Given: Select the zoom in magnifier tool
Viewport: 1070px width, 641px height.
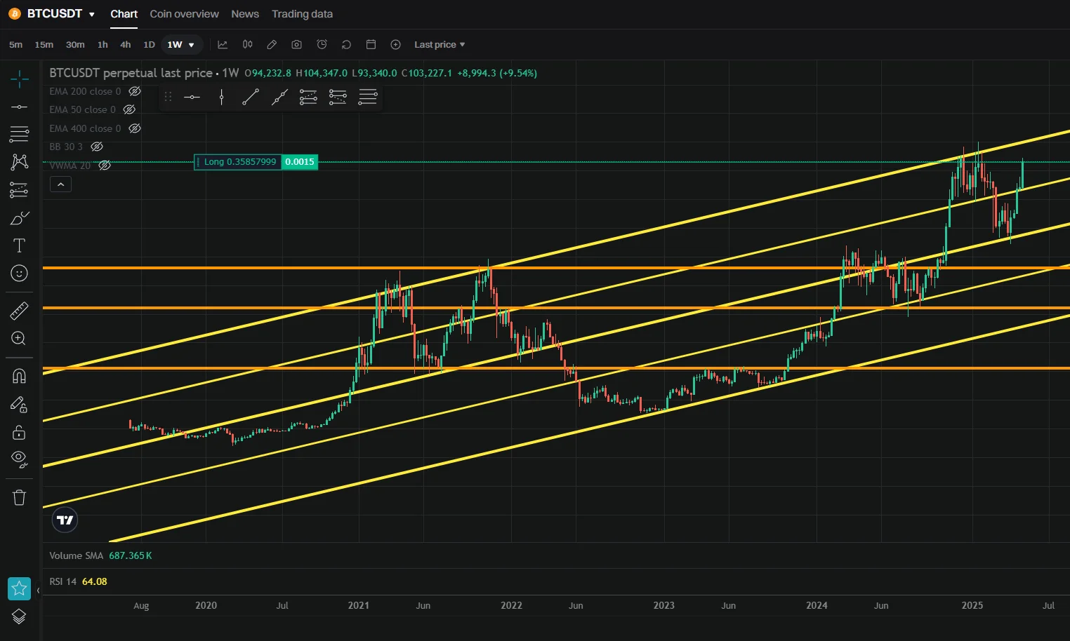Looking at the screenshot, I should 19,338.
